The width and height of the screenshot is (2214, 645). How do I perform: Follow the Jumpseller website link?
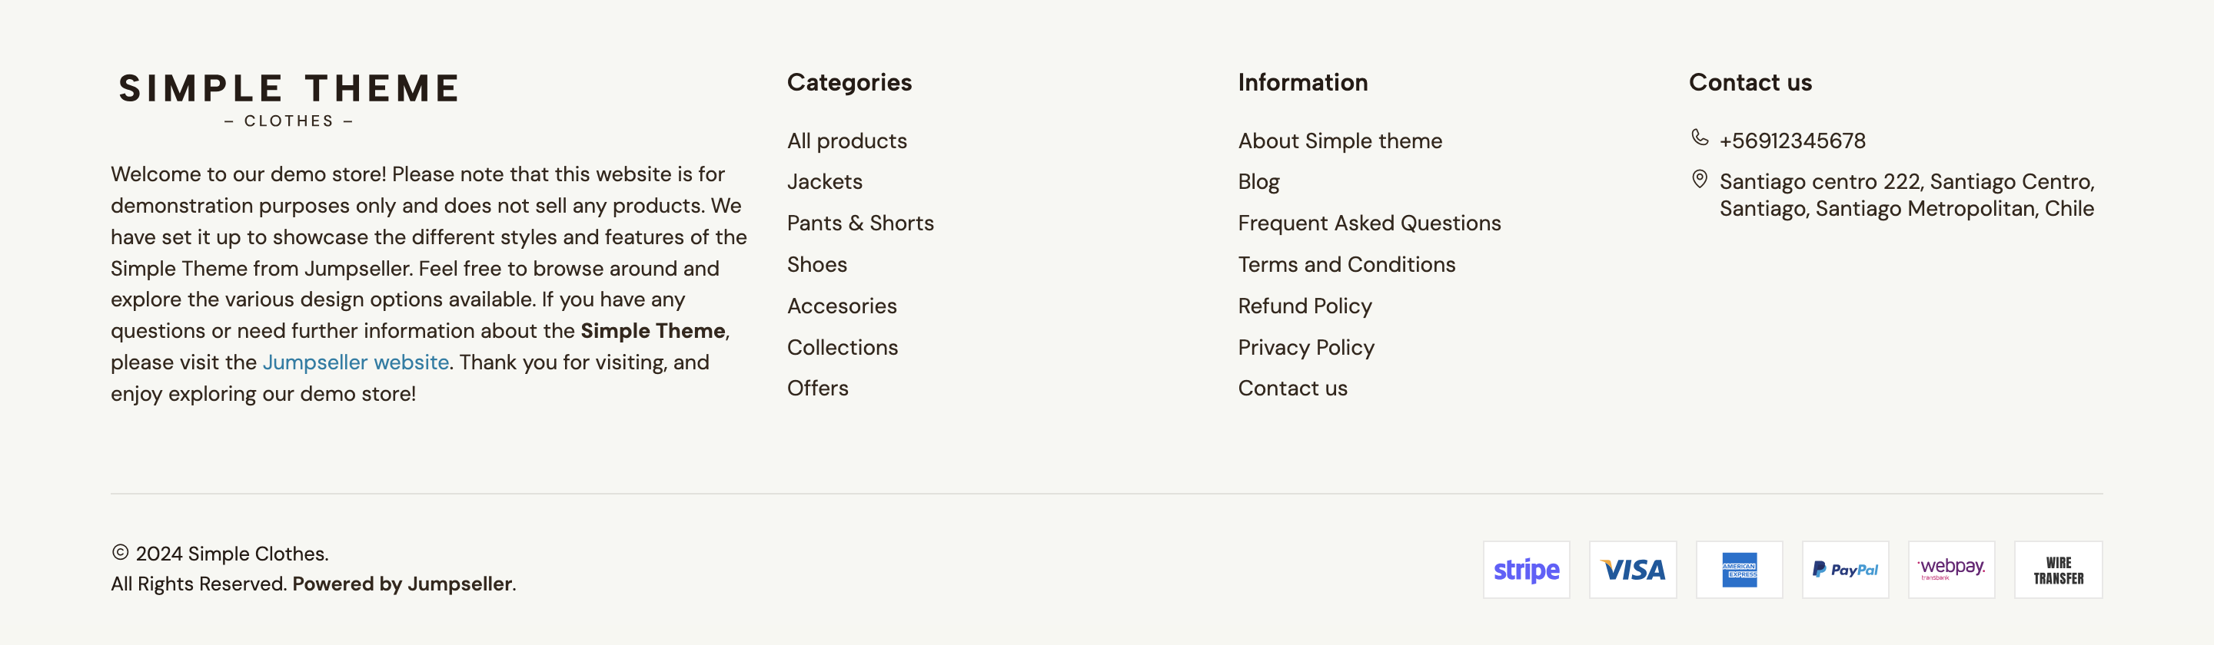pos(356,362)
